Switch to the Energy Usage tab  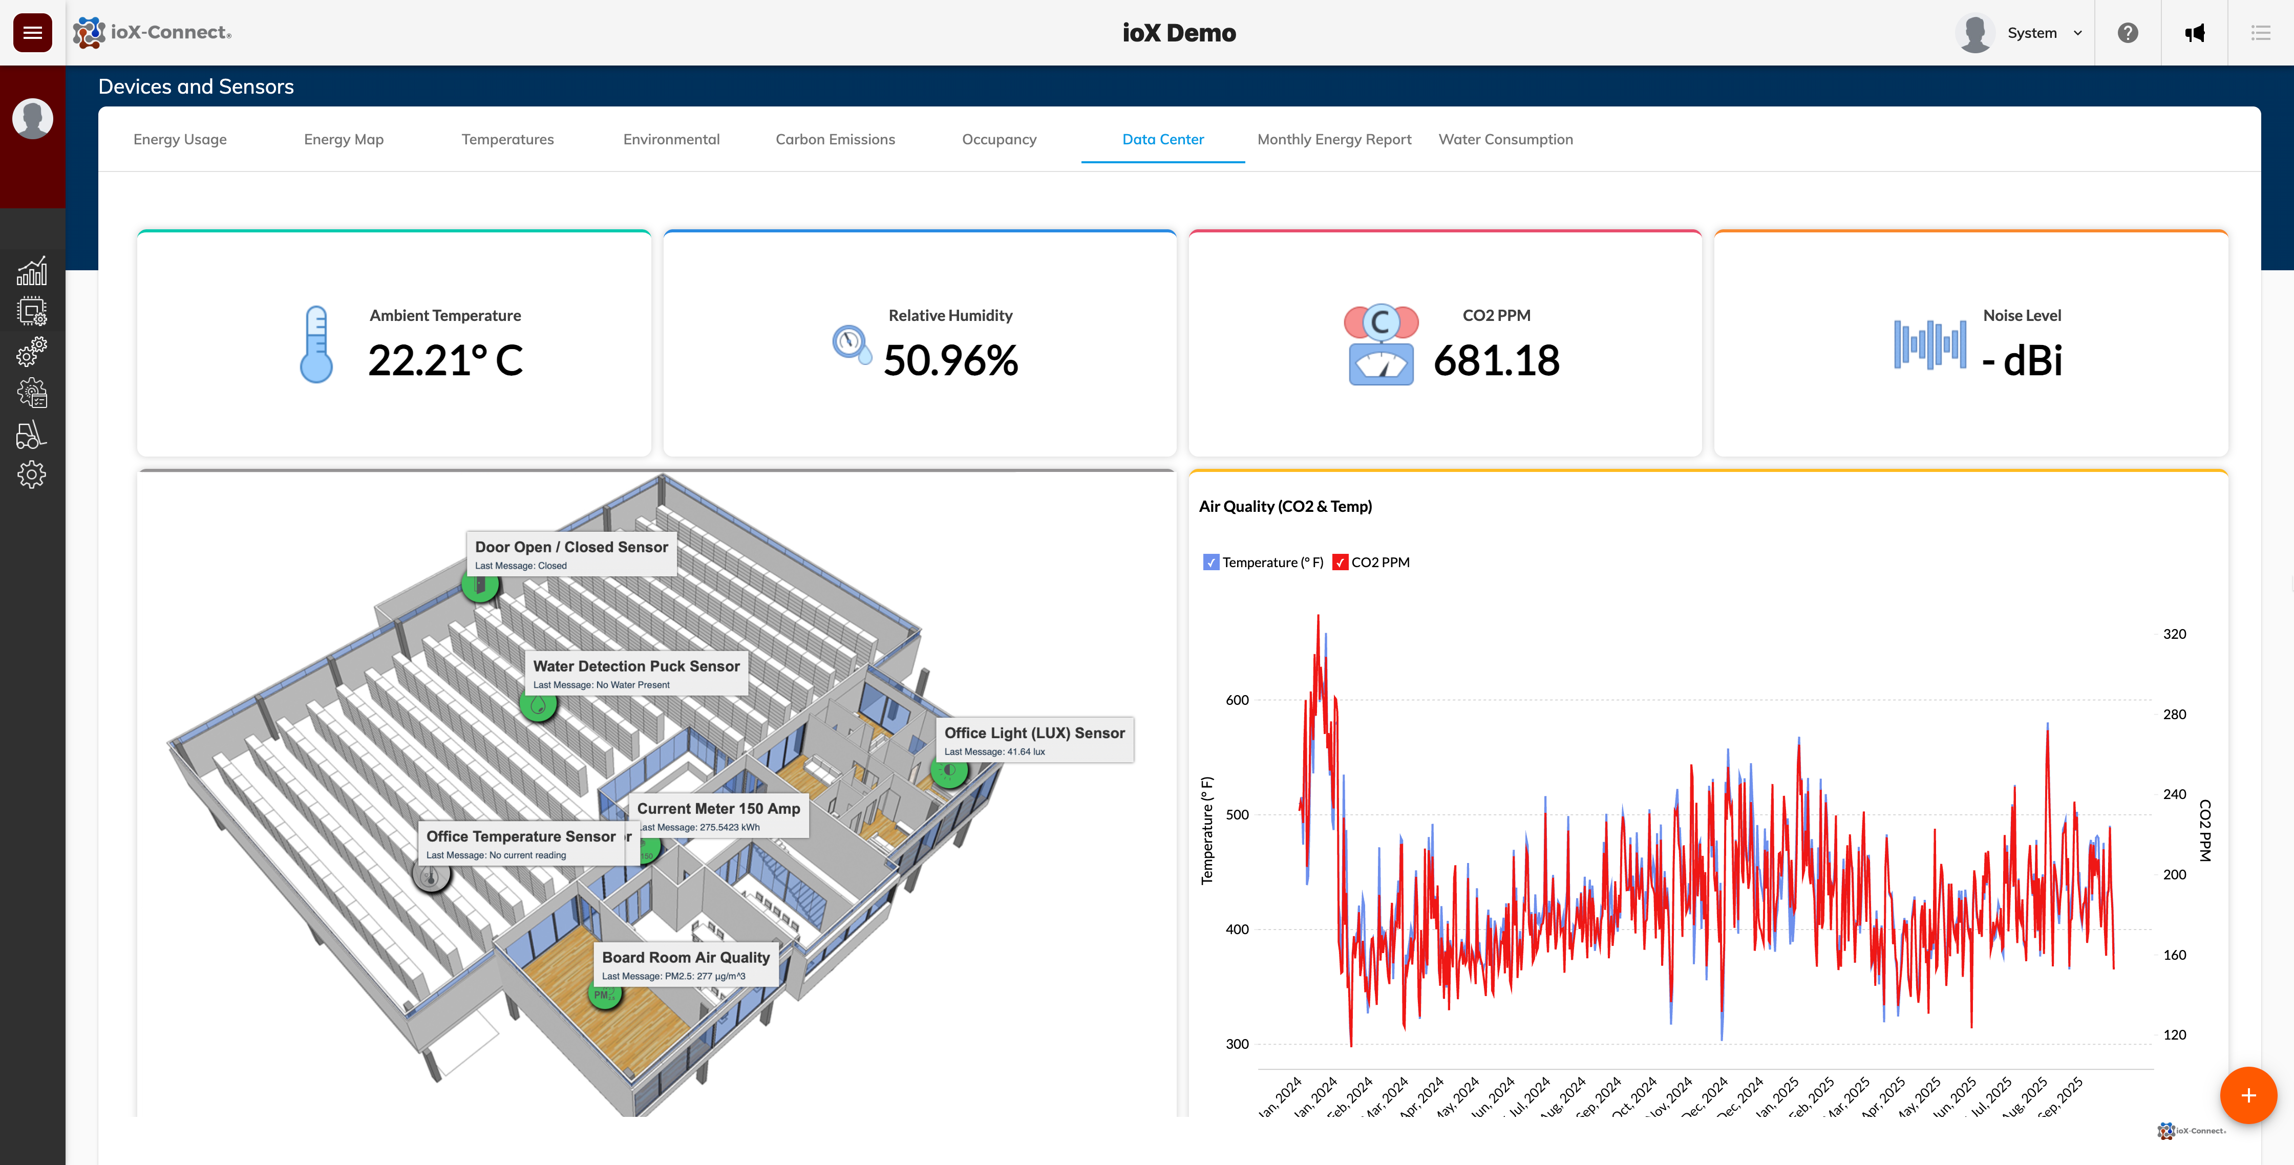pyautogui.click(x=180, y=139)
